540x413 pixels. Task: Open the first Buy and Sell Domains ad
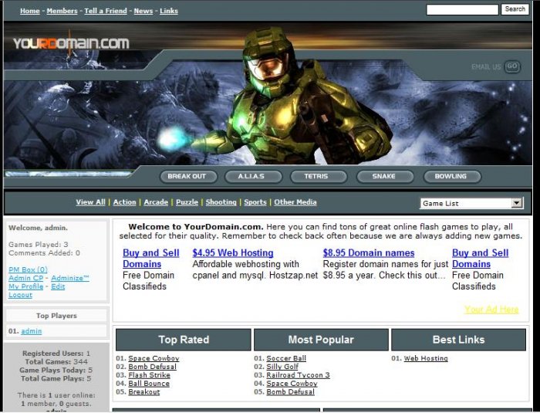tap(151, 258)
